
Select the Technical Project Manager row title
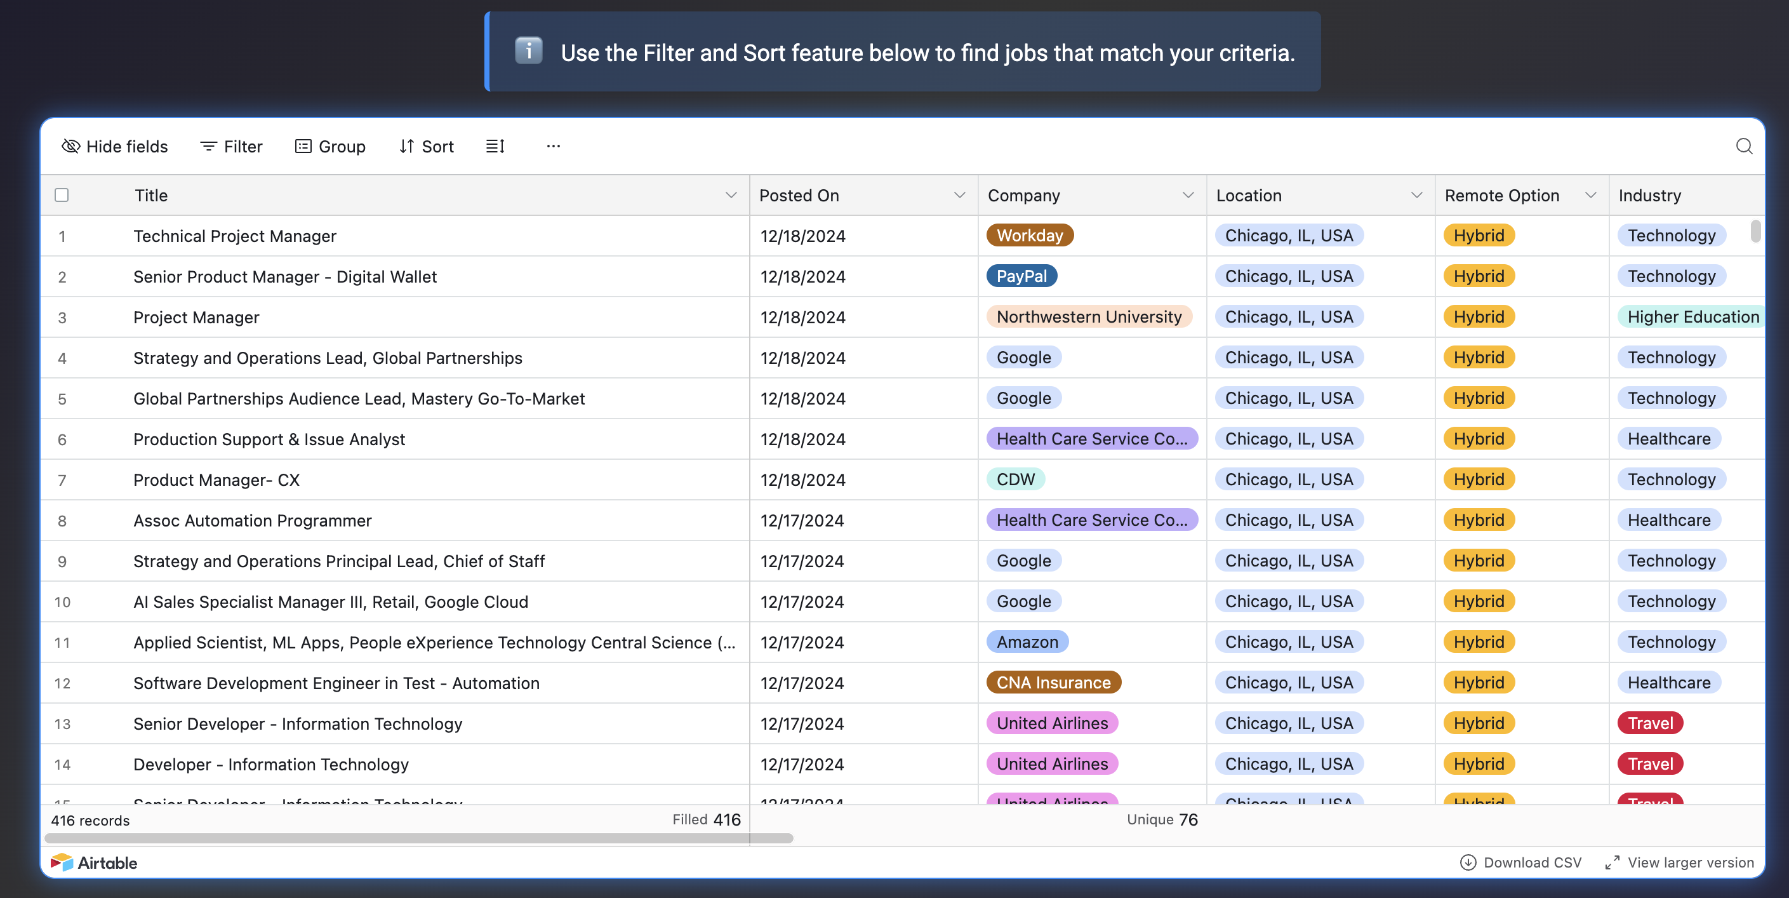tap(235, 236)
